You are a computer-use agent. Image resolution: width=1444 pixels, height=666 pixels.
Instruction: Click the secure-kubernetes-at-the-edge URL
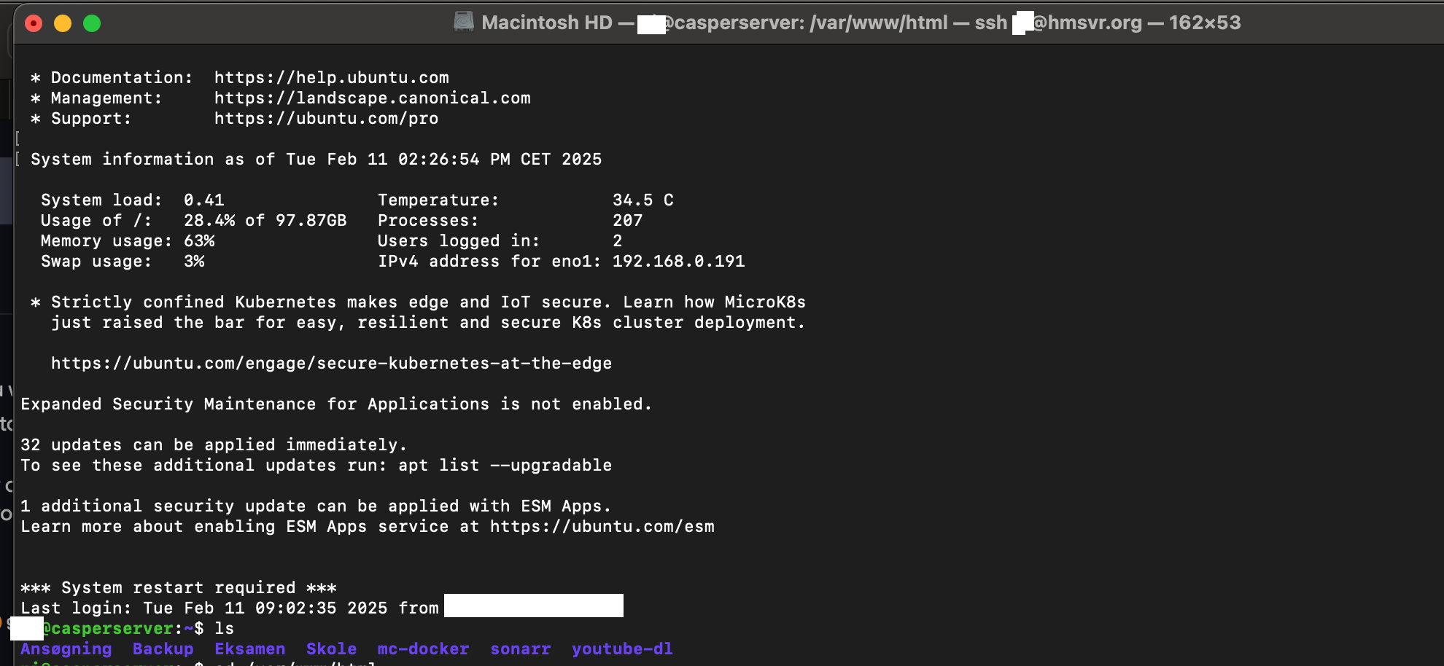pyautogui.click(x=332, y=363)
